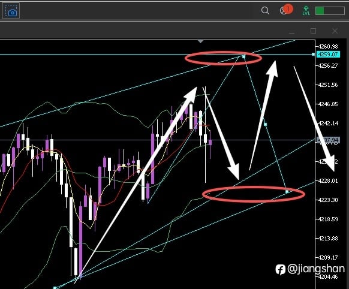349x289 pixels.
Task: Click the long white upward arrow
Action: coord(136,185)
